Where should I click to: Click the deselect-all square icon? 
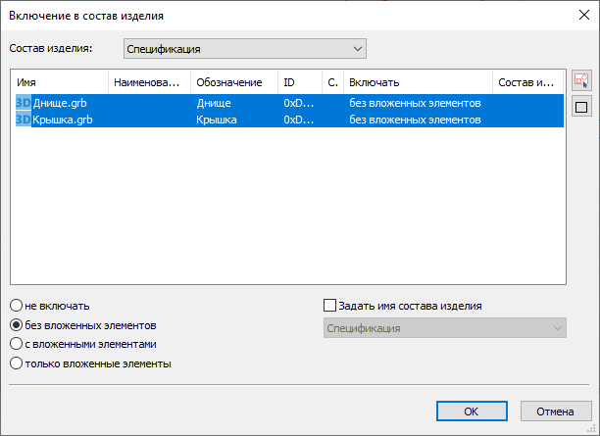[581, 108]
